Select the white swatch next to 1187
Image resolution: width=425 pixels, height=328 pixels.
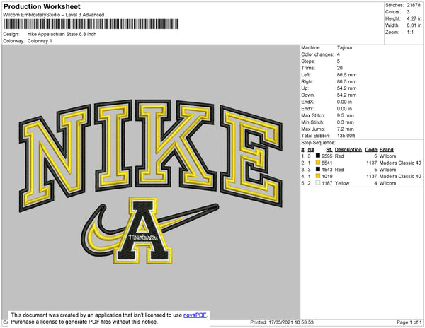pos(319,182)
